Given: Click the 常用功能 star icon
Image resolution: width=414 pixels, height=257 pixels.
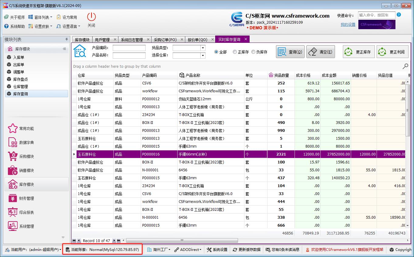Looking at the screenshot, I should pos(13,128).
